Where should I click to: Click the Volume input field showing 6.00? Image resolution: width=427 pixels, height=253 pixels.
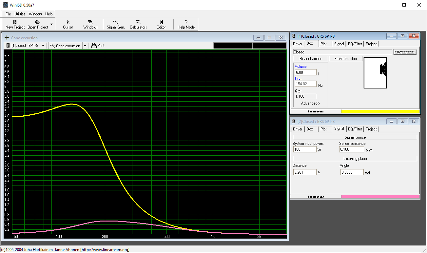305,72
